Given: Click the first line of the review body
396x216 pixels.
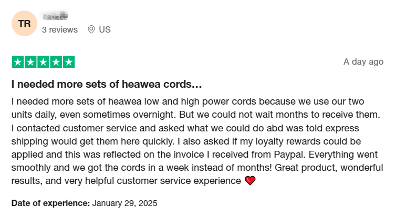Looking at the screenshot, I should click(194, 101).
